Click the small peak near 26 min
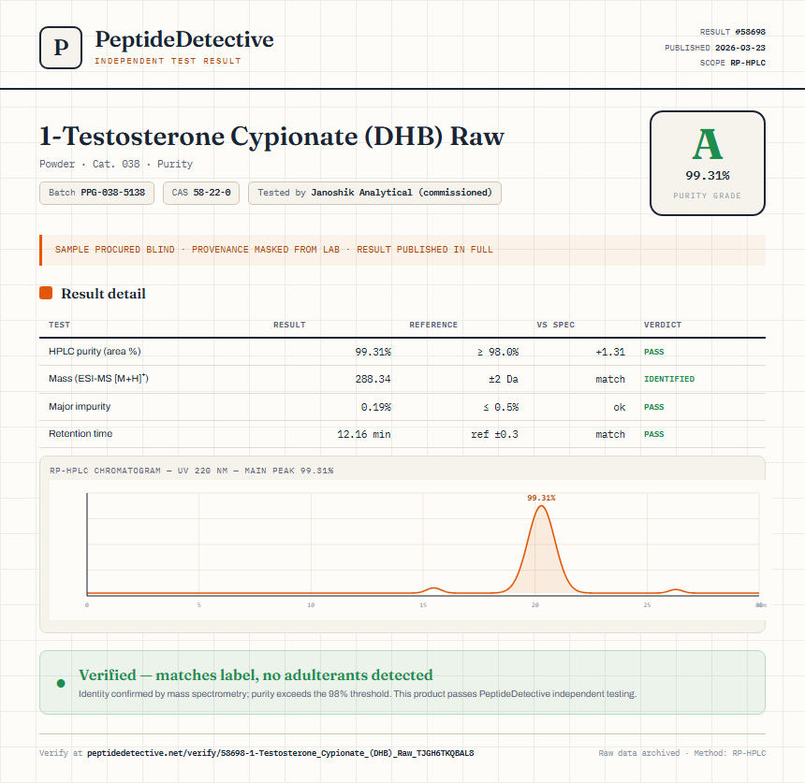 click(x=676, y=591)
